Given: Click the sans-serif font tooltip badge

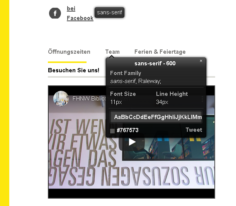Looking at the screenshot, I should [109, 12].
